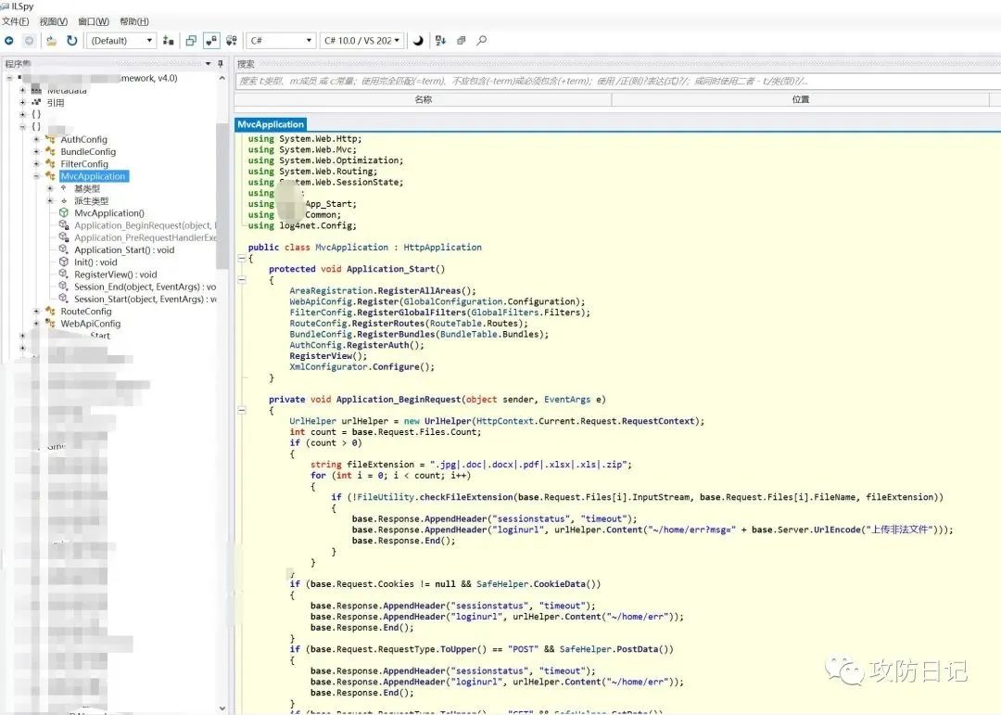
Task: Click the sort assembly list icon
Action: point(440,41)
